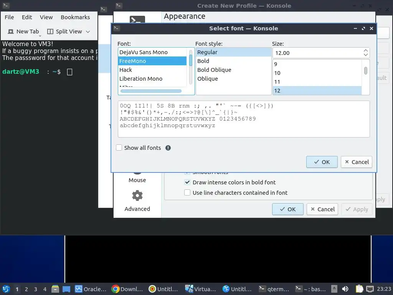Click the Font list vertical scrollbar handle
Screen dimensions: 393x295
pos(191,60)
